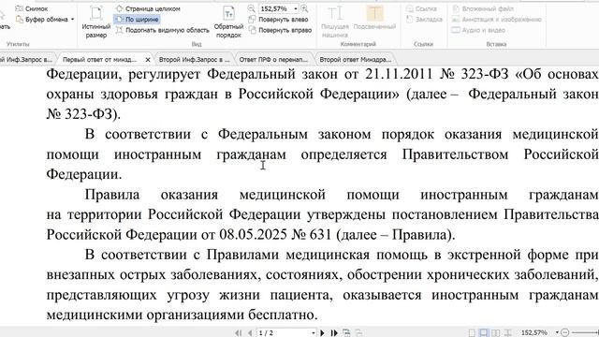Open the page number dropdown arrow
The image size is (599, 337).
coord(314,333)
